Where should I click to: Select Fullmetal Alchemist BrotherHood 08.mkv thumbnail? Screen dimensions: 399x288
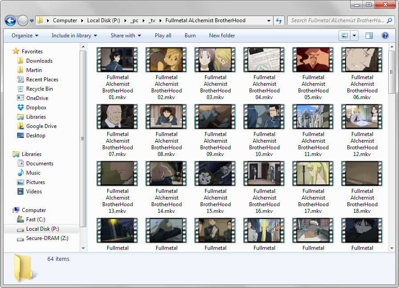[x=166, y=116]
